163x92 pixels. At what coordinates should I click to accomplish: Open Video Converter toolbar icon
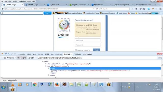pyautogui.click(x=58, y=13)
